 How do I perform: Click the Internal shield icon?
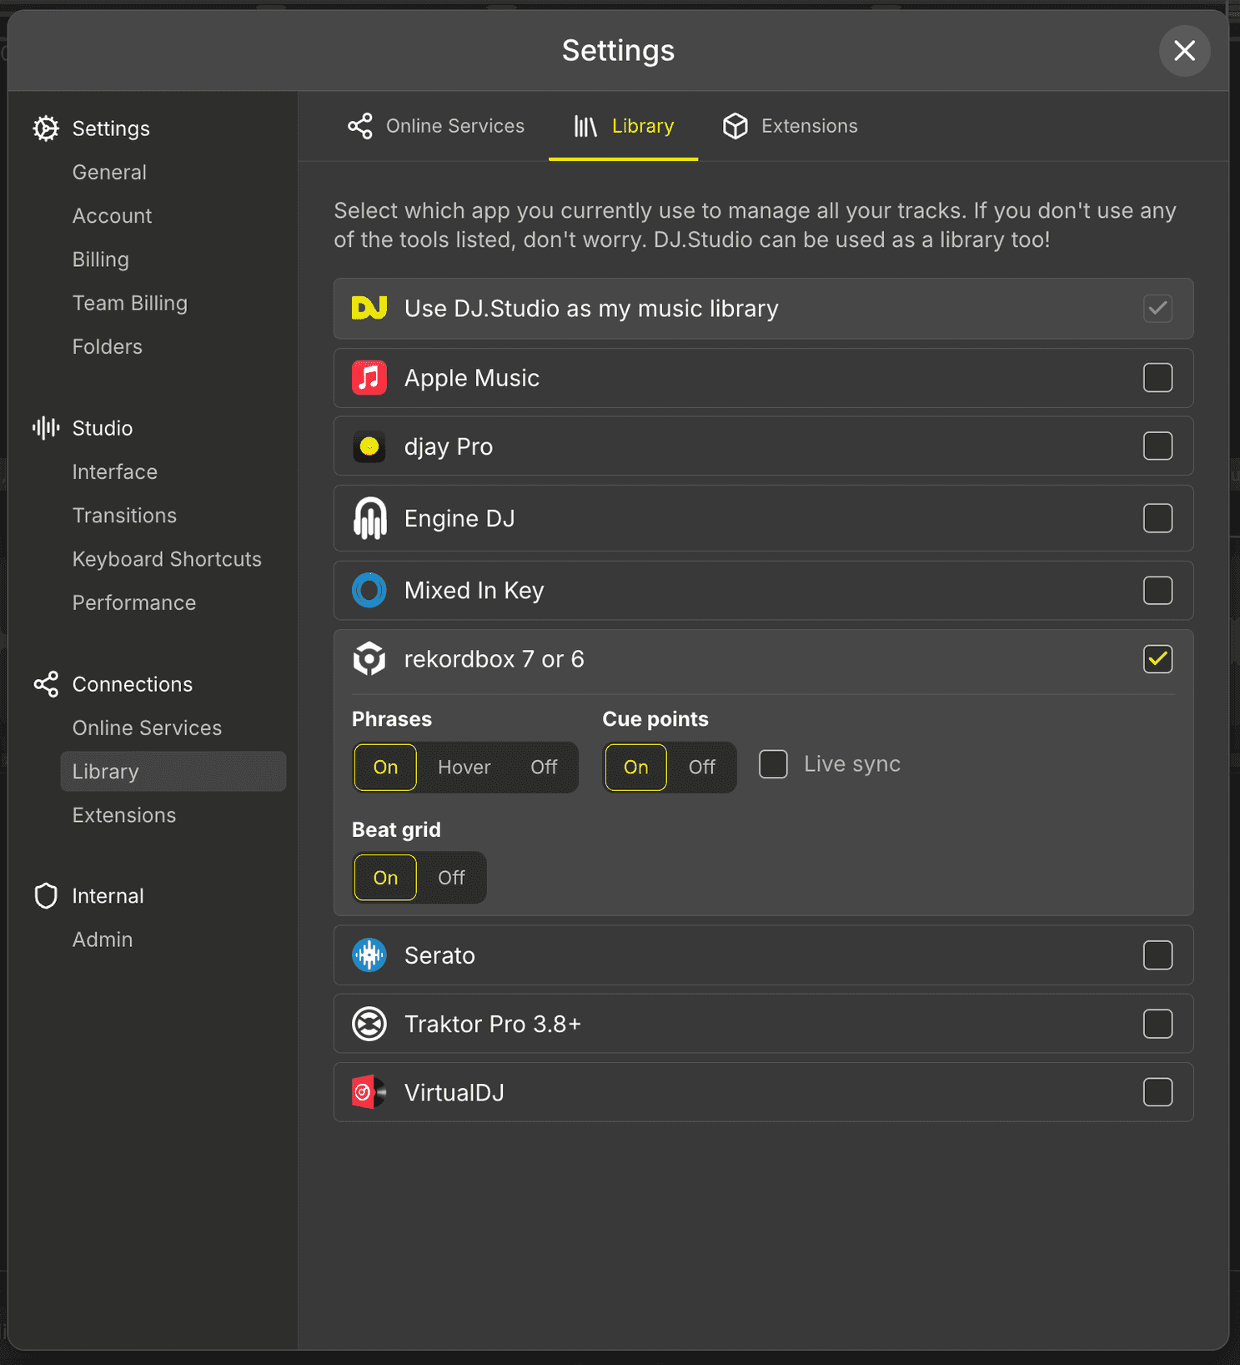pos(46,896)
